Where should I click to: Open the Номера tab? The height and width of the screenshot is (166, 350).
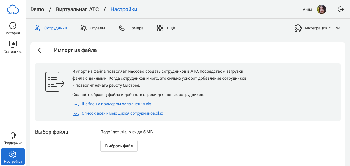[x=131, y=28]
